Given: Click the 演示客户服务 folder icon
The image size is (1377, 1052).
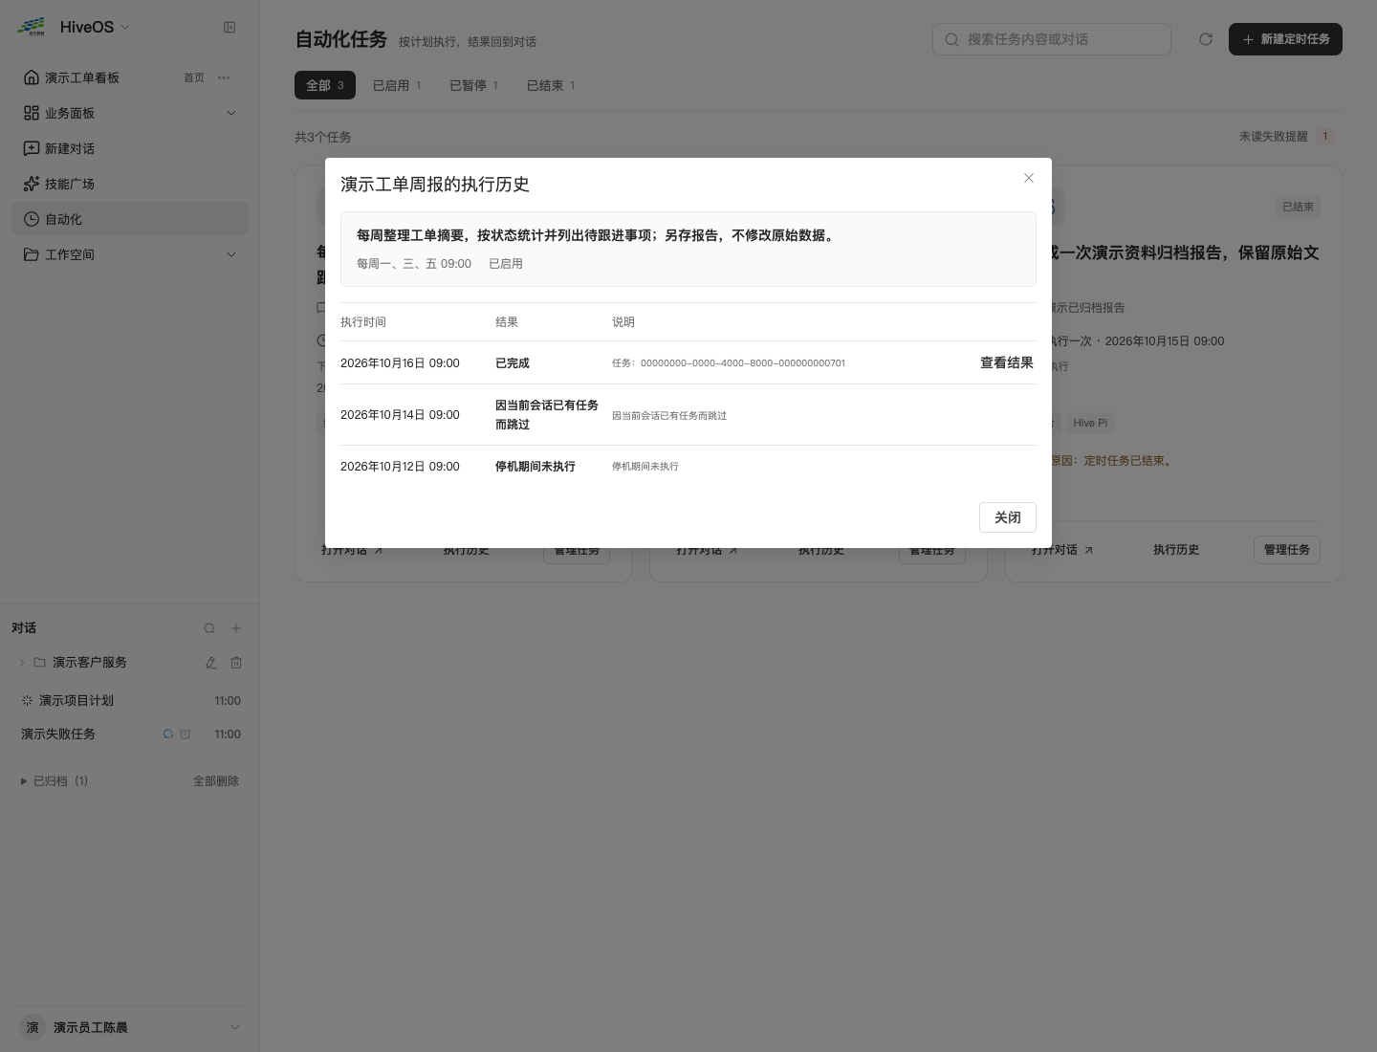Looking at the screenshot, I should 40,662.
